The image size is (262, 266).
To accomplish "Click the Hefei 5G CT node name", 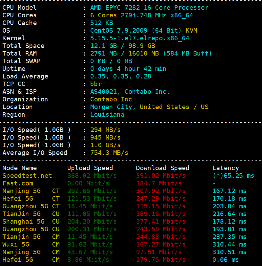I will pos(31,199).
